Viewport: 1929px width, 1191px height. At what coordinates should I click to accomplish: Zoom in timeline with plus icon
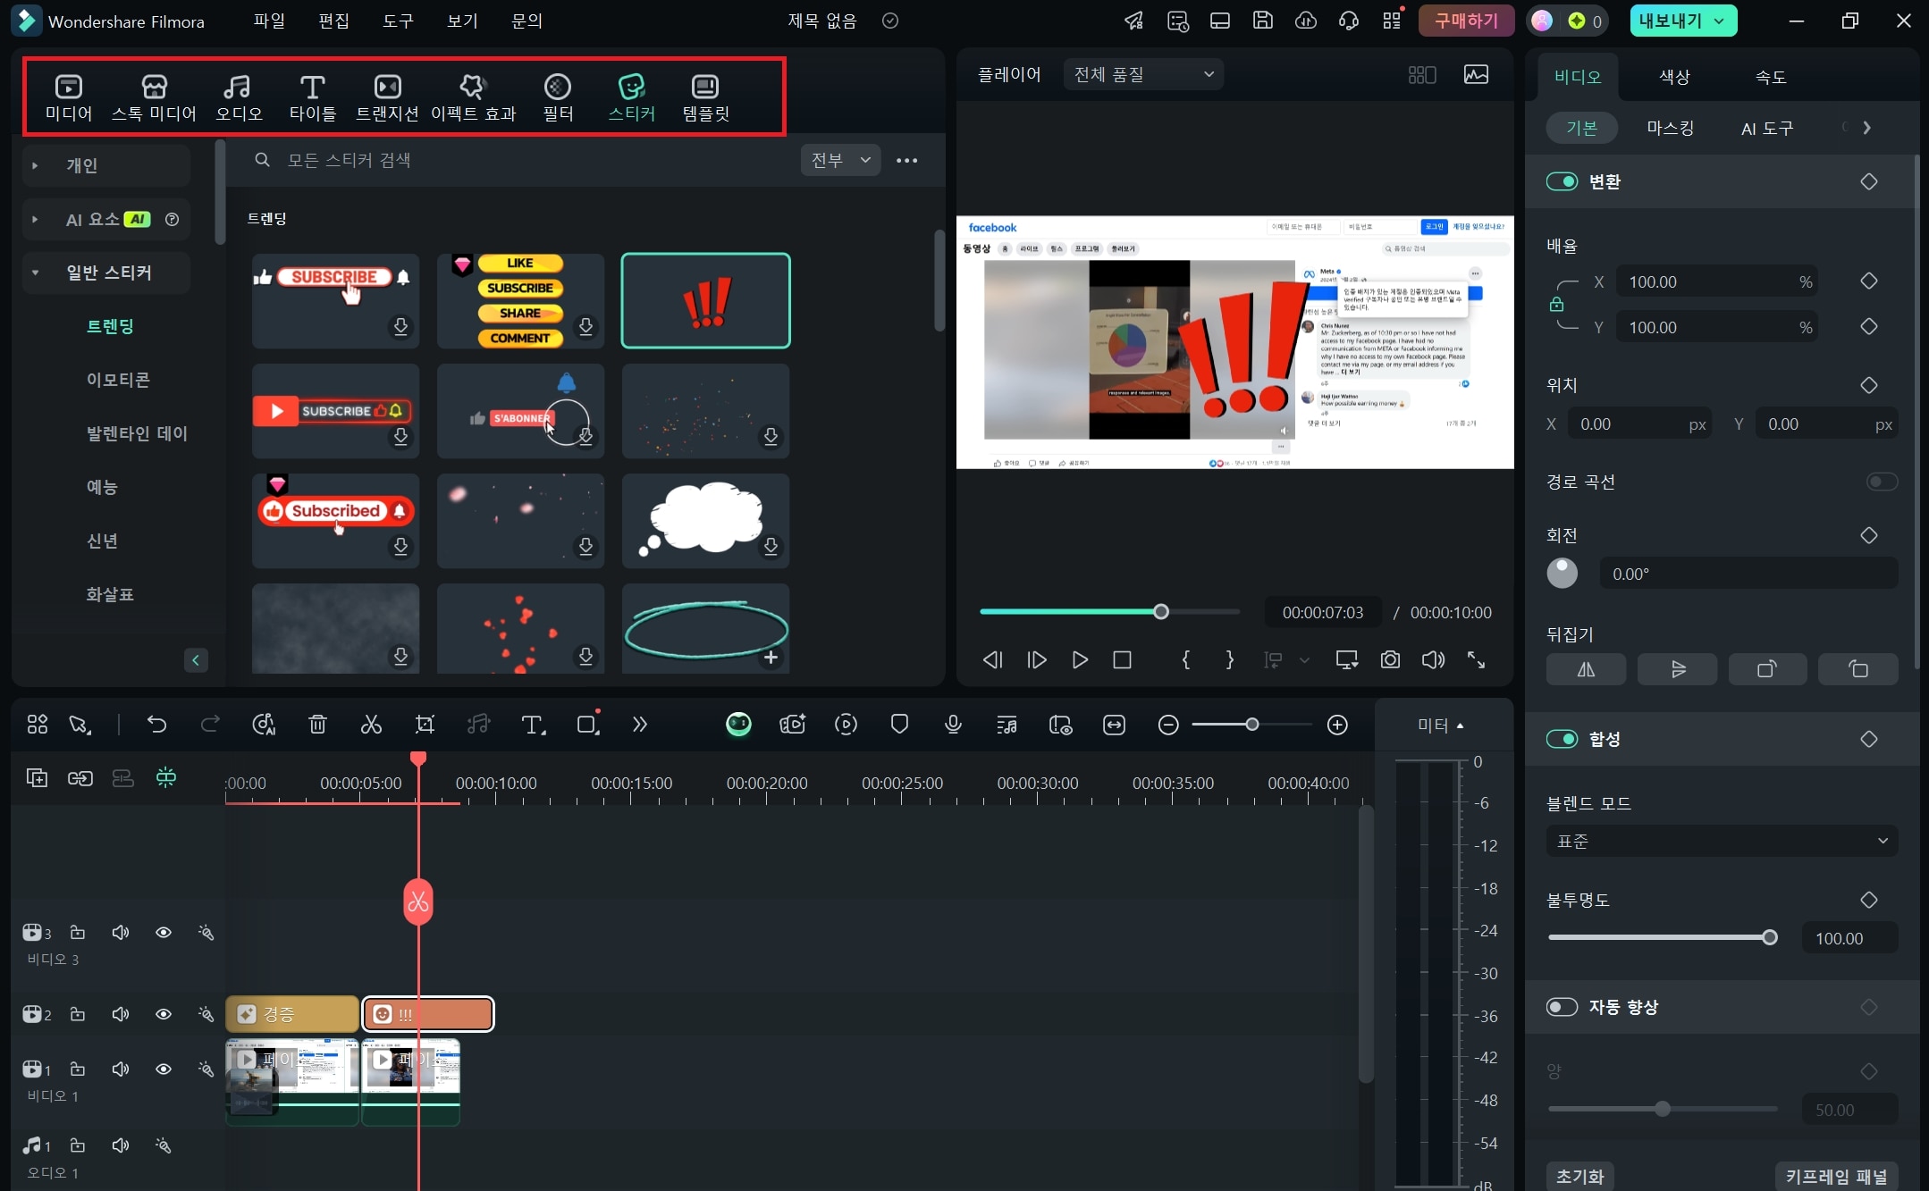click(x=1337, y=726)
